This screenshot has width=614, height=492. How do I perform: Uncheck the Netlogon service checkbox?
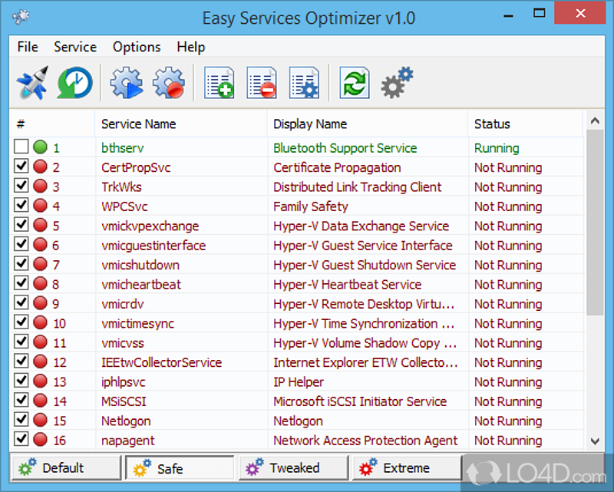point(21,421)
